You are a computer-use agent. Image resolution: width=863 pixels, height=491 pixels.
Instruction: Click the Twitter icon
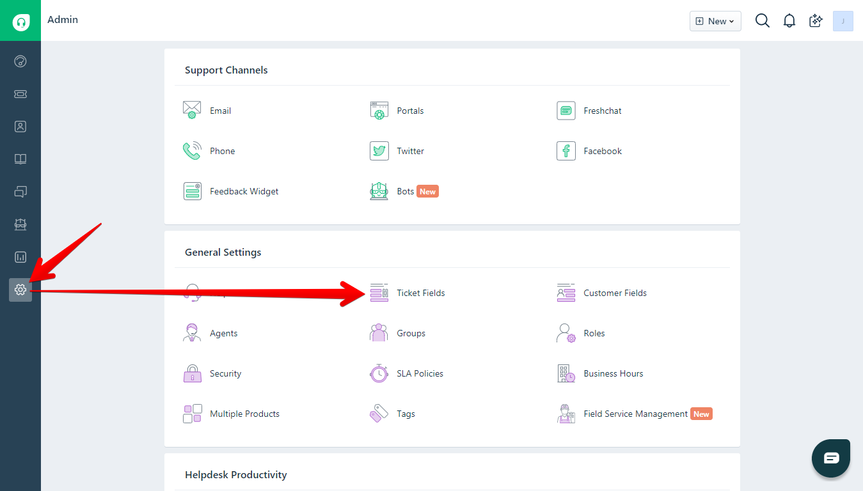[379, 151]
